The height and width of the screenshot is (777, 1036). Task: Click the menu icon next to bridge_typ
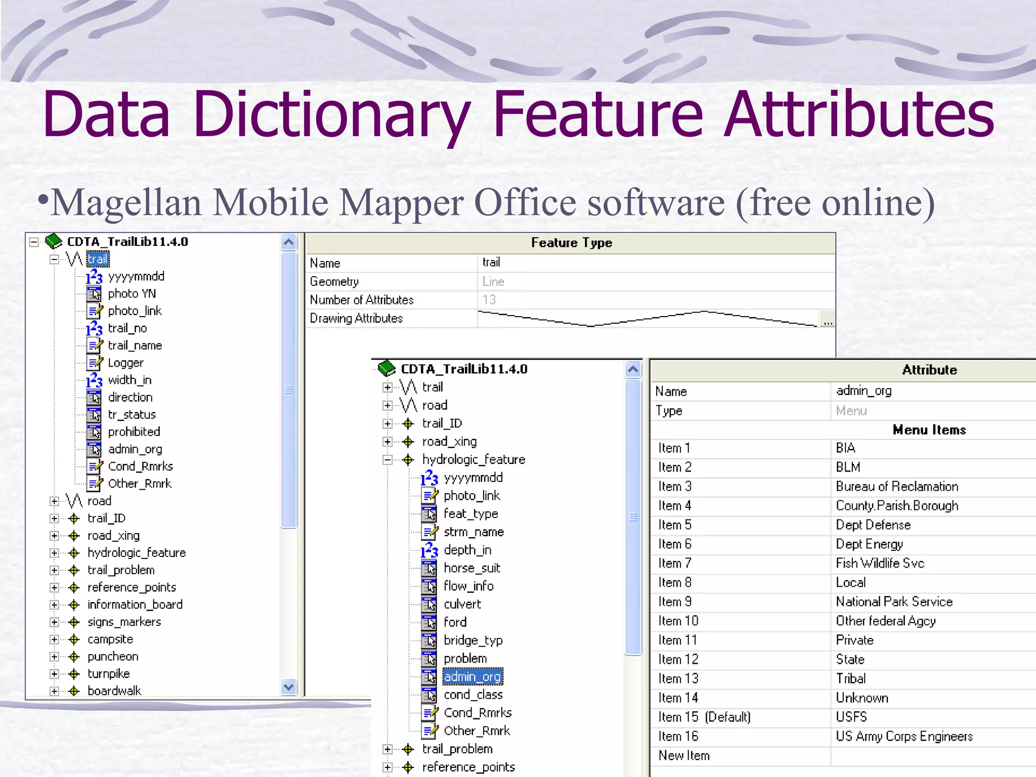pos(429,641)
